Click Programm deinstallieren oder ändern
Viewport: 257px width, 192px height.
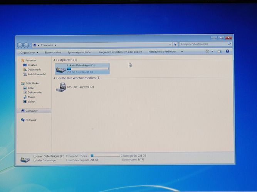click(120, 52)
